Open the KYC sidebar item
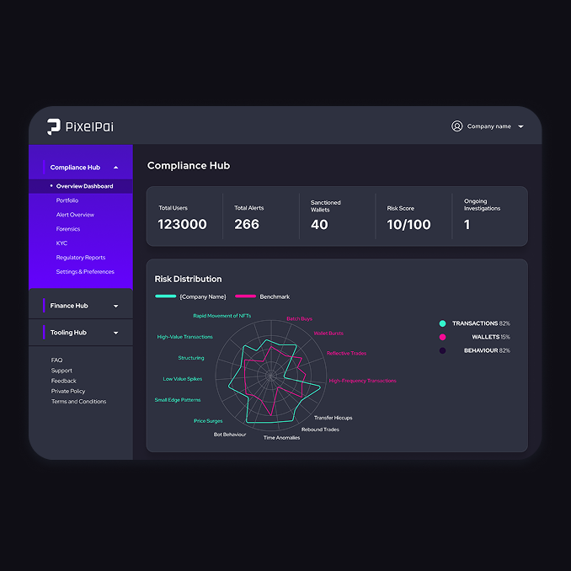 click(x=61, y=243)
